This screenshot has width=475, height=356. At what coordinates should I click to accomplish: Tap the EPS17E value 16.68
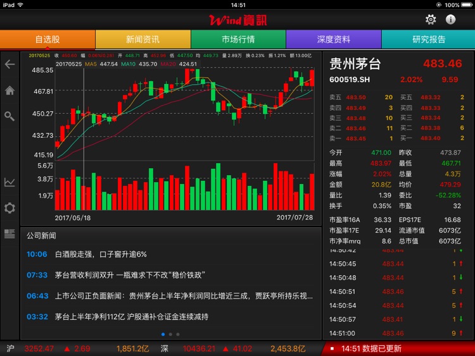[452, 220]
